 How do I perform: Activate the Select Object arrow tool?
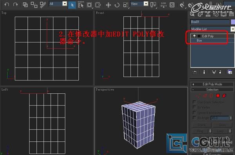(x=72, y=5)
